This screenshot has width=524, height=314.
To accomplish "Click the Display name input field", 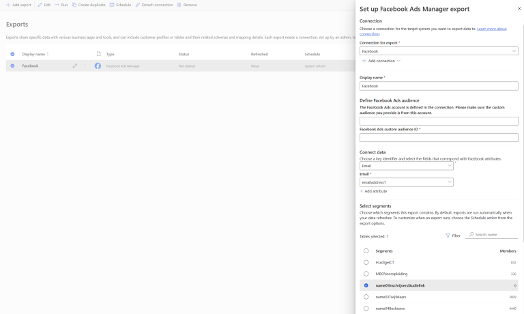I will (439, 86).
